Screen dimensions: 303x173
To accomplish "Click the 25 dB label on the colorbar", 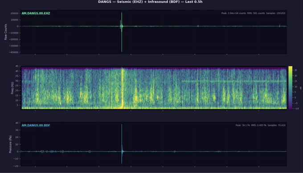I will 296,70.
